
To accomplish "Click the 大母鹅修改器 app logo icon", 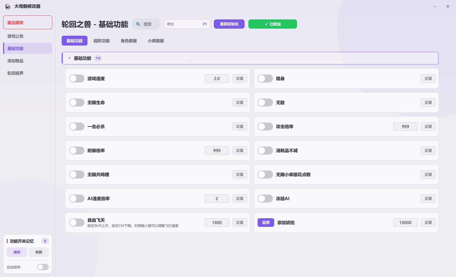I will click(8, 6).
